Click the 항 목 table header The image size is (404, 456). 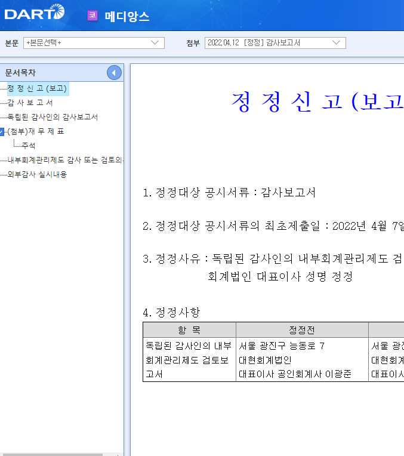pyautogui.click(x=189, y=330)
